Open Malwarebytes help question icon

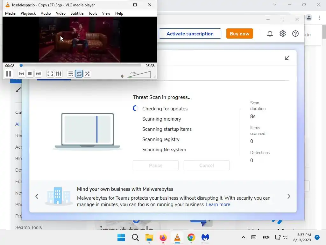pos(295,33)
